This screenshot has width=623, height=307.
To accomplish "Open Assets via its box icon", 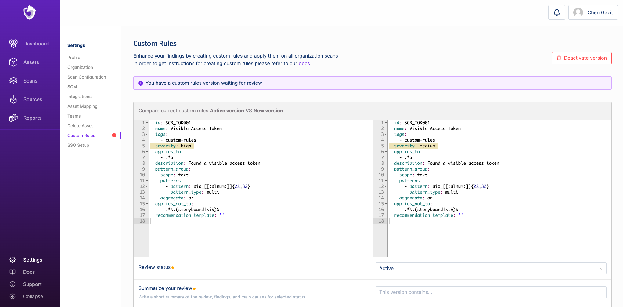I will coord(13,62).
